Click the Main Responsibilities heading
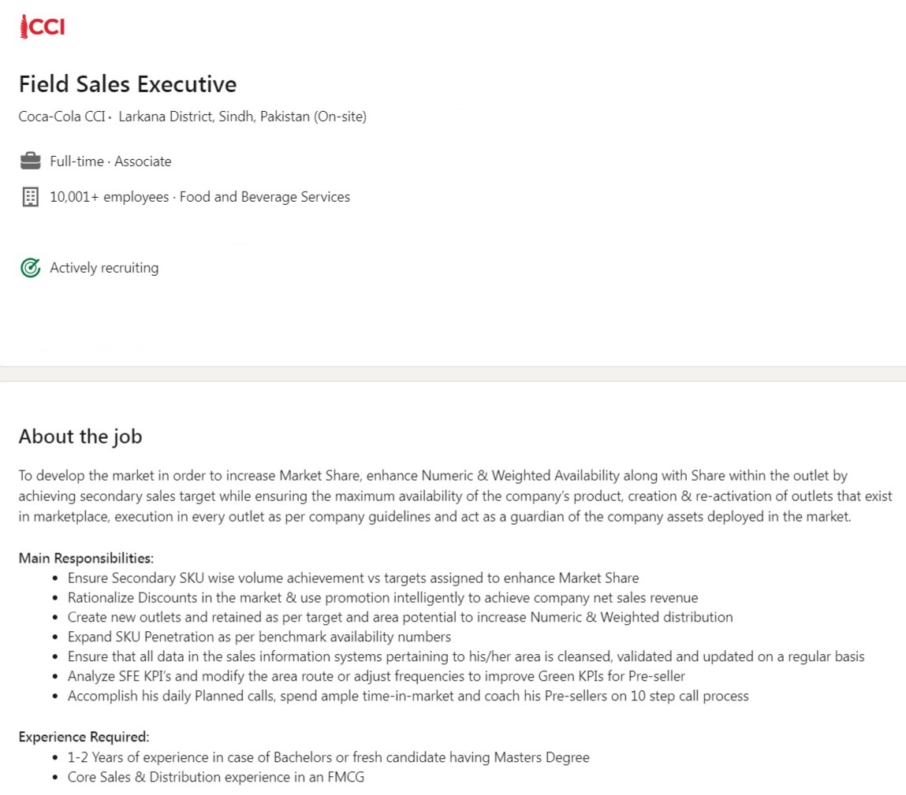Image resolution: width=906 pixels, height=795 pixels. (86, 559)
